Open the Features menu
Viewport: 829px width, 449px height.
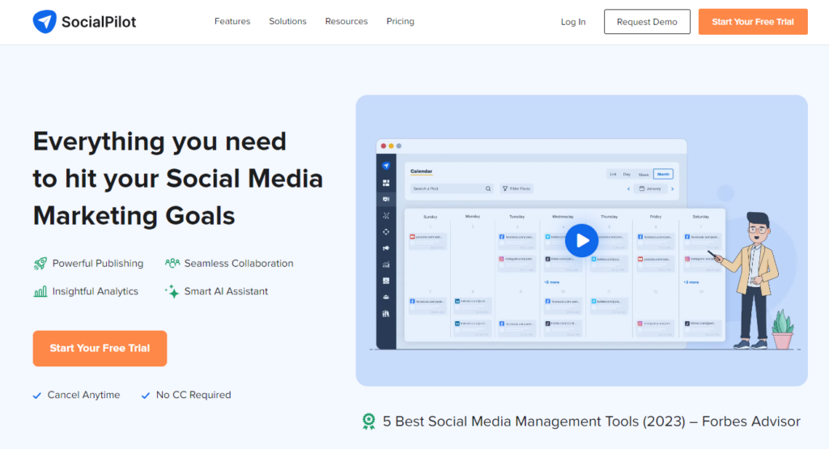[232, 21]
